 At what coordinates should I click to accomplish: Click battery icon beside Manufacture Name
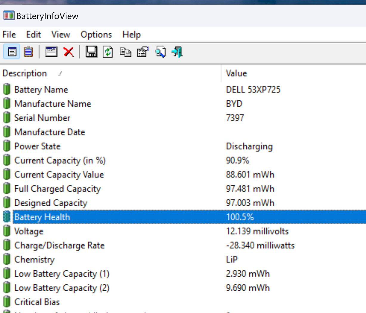tap(7, 103)
